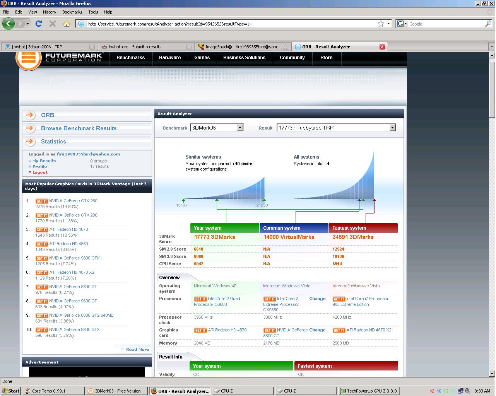Open the list all tabs dropdown

click(492, 47)
